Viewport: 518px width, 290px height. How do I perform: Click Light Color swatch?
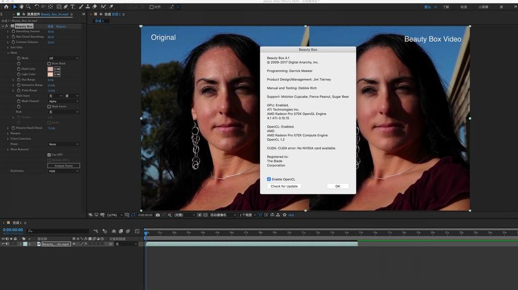(50, 74)
